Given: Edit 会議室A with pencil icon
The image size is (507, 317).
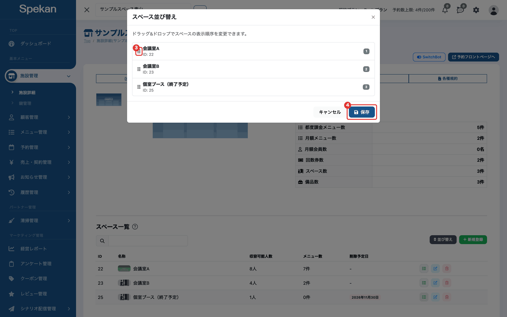Looking at the screenshot, I should (435, 268).
